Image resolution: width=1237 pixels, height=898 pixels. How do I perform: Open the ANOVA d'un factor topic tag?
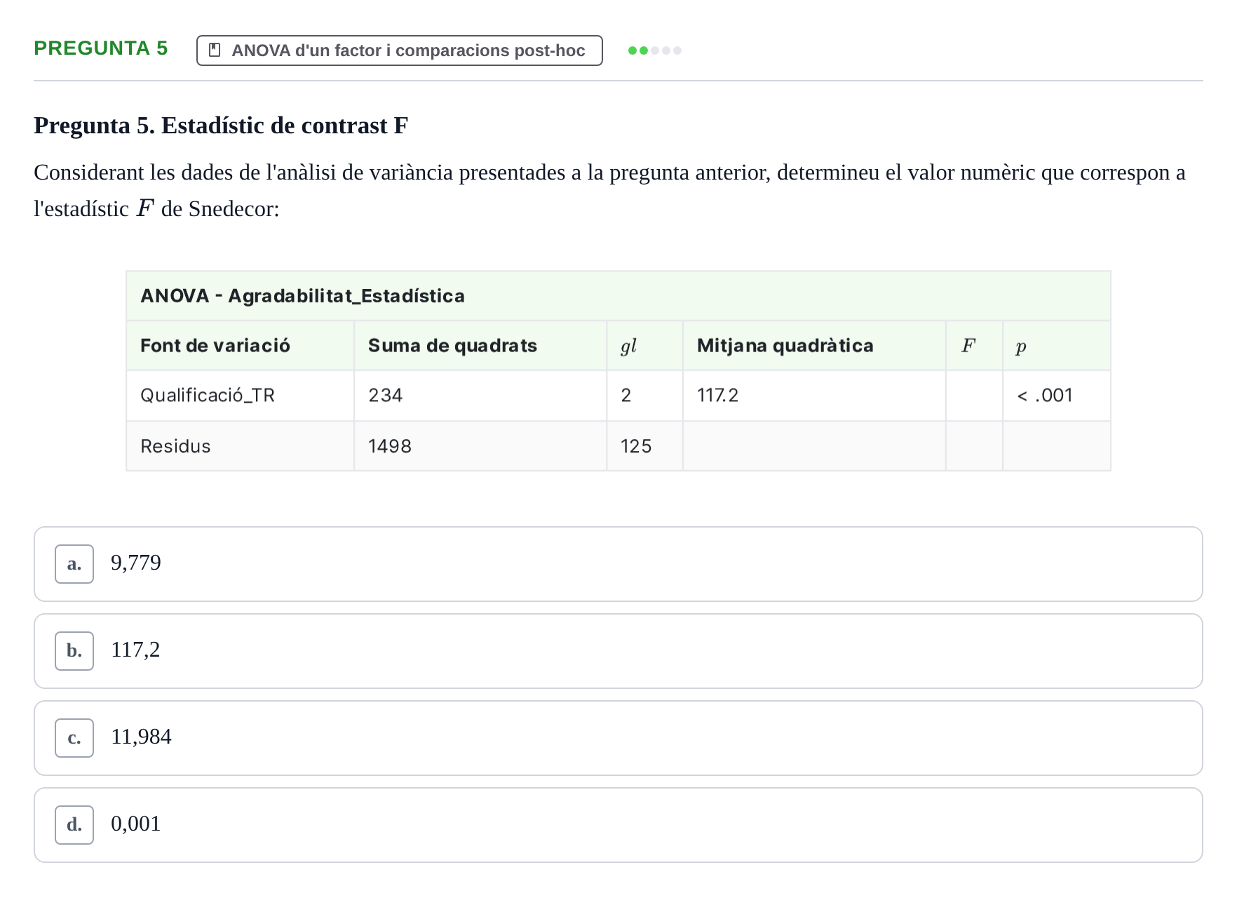point(400,51)
